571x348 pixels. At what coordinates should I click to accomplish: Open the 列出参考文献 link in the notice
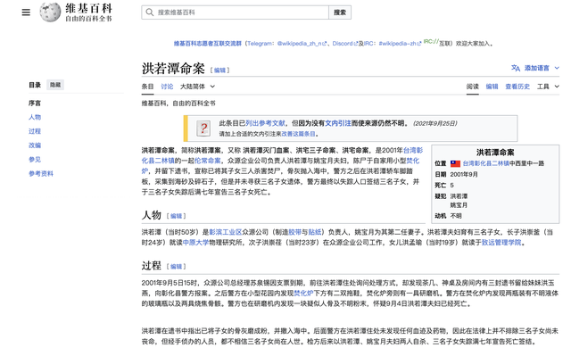coord(265,123)
